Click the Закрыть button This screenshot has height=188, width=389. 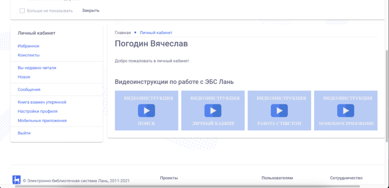[x=90, y=10]
